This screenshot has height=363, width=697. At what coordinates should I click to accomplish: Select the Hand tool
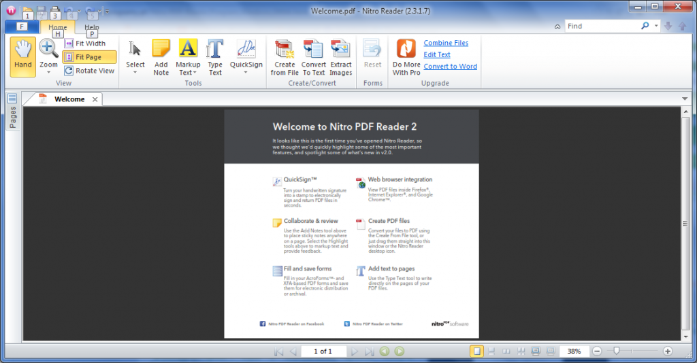point(22,56)
